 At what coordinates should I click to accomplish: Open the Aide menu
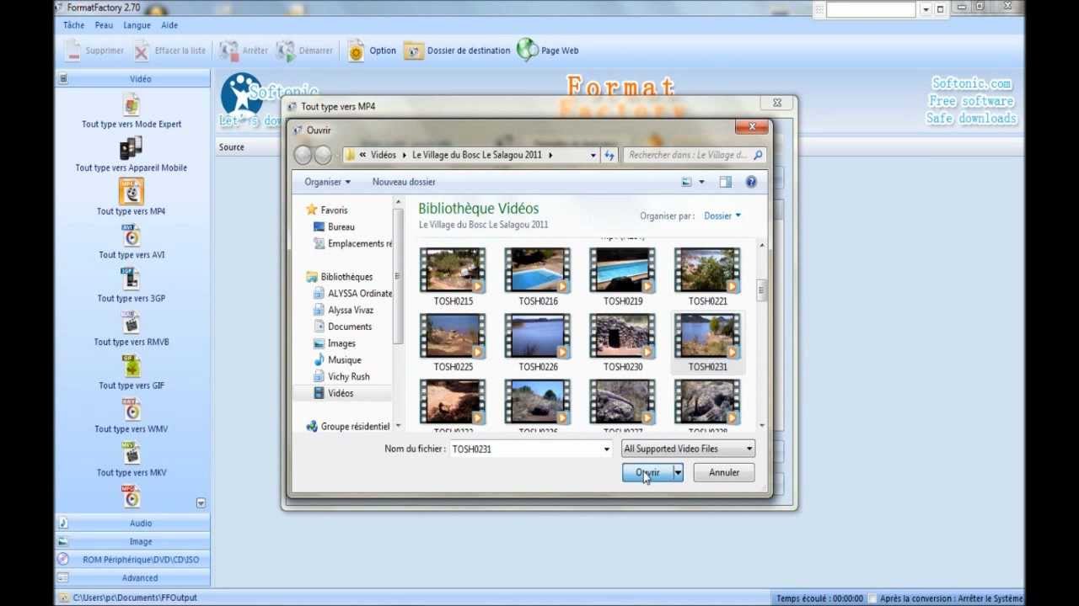pyautogui.click(x=169, y=25)
